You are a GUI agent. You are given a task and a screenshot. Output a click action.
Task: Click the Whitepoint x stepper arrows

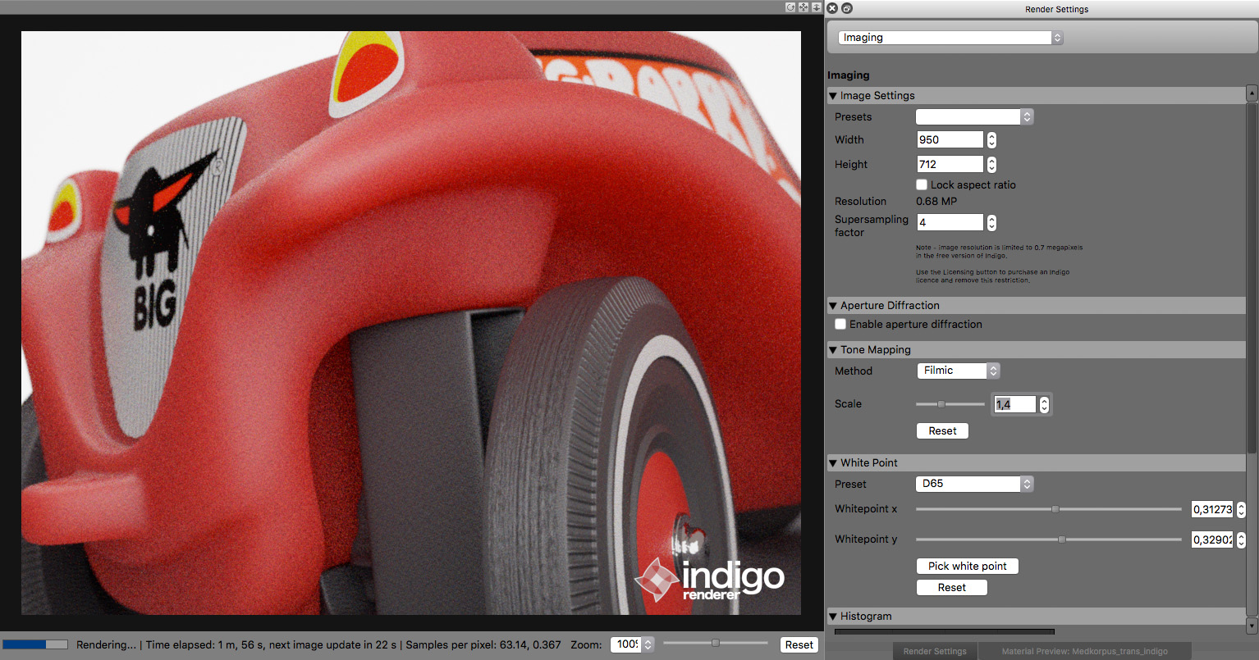coord(1241,510)
